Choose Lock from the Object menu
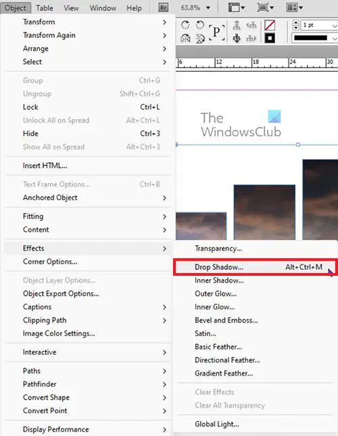338x436 pixels. 88,107
